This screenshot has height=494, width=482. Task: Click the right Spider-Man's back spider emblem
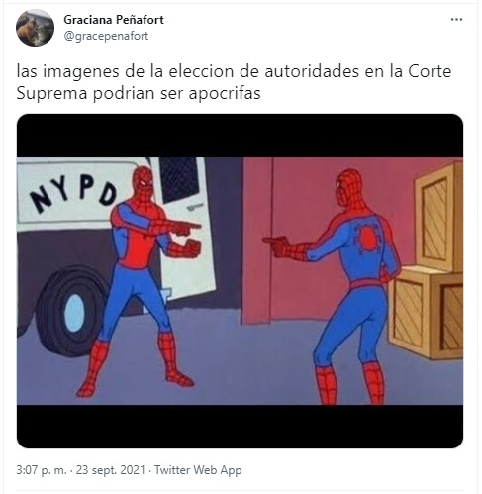click(367, 237)
